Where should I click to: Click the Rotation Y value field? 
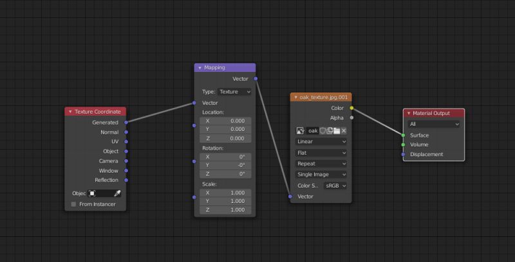click(225, 165)
